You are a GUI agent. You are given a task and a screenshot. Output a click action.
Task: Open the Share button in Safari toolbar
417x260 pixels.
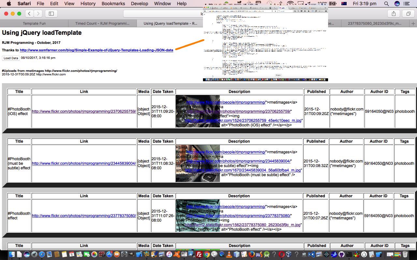pos(394,13)
